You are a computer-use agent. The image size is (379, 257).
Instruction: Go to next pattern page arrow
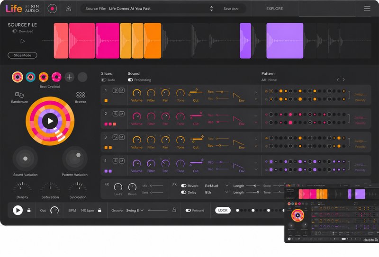point(343,80)
